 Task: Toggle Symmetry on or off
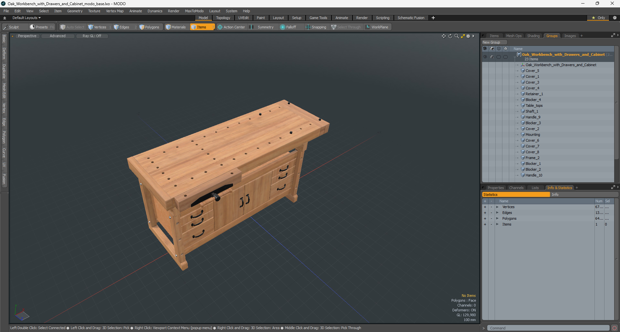pyautogui.click(x=262, y=27)
